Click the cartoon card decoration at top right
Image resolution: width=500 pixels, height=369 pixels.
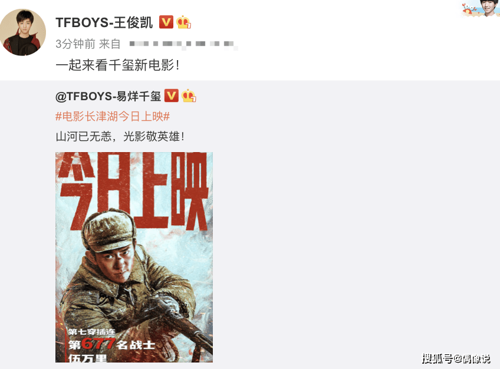click(x=479, y=8)
